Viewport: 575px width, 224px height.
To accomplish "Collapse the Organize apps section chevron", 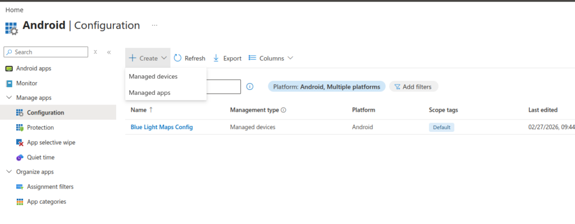I will [x=9, y=172].
